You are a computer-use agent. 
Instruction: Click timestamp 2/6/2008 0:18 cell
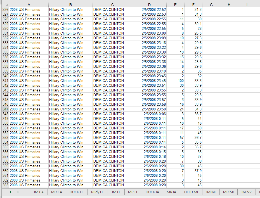pos(149,156)
